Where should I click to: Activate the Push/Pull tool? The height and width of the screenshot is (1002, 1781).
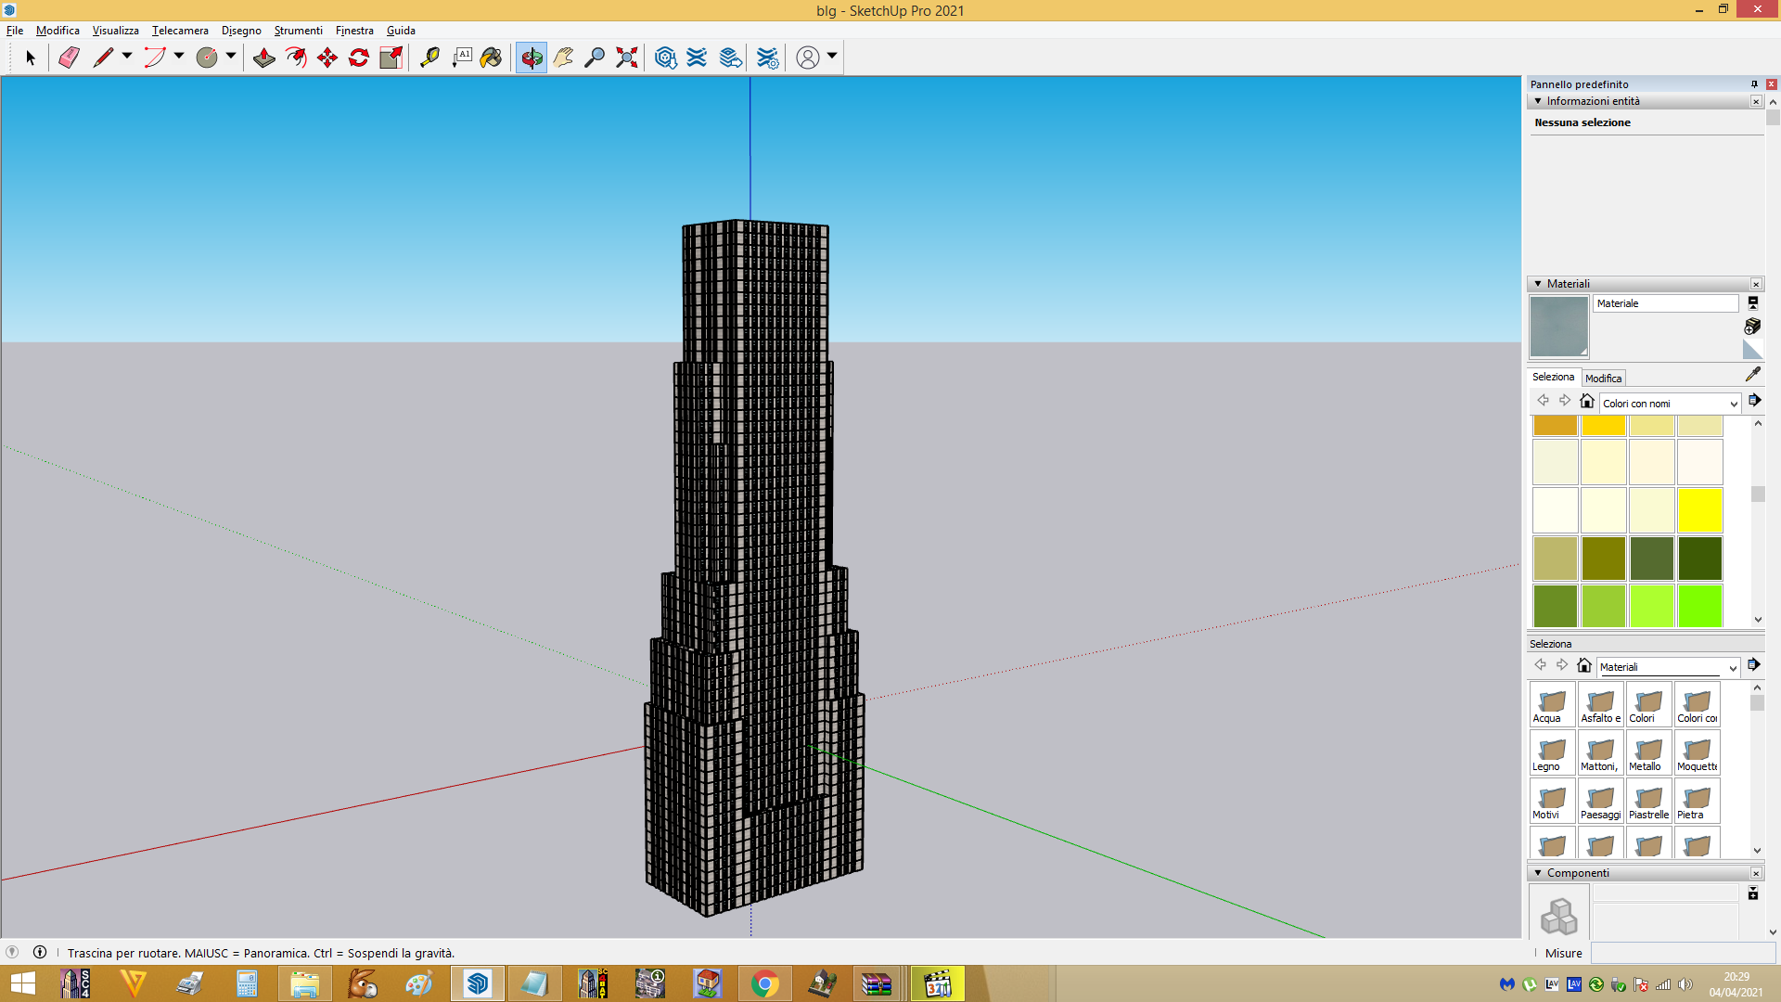click(x=264, y=58)
